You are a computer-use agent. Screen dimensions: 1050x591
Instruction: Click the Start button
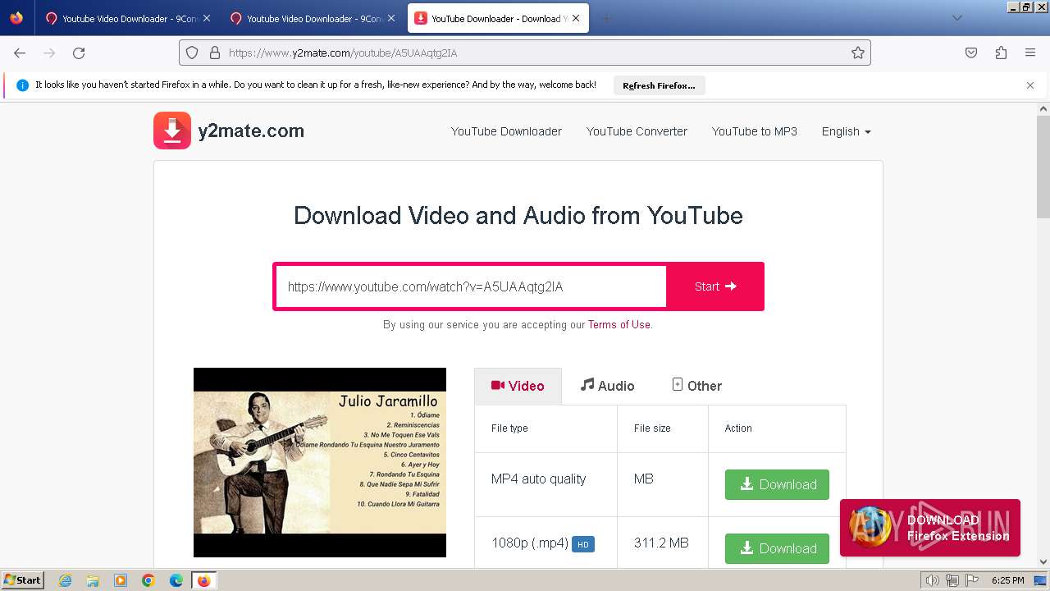tap(715, 286)
